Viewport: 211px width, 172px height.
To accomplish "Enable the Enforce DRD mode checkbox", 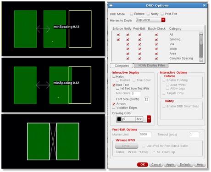I will (132, 14).
